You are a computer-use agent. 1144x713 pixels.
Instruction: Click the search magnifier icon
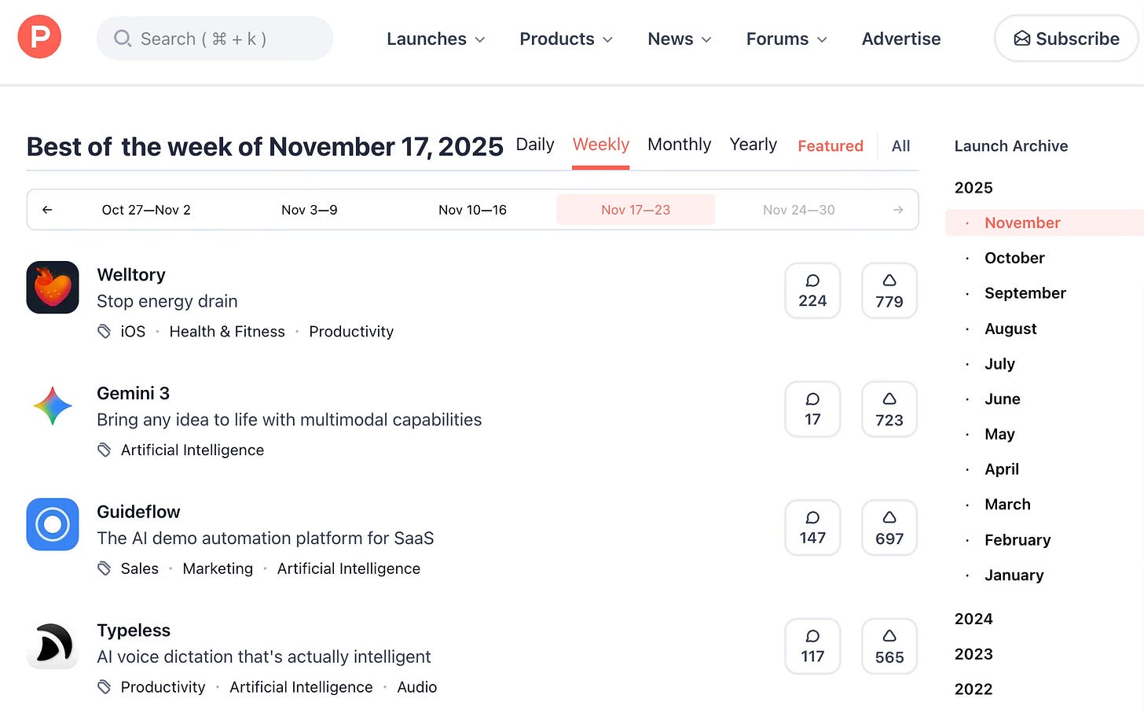pyautogui.click(x=123, y=39)
